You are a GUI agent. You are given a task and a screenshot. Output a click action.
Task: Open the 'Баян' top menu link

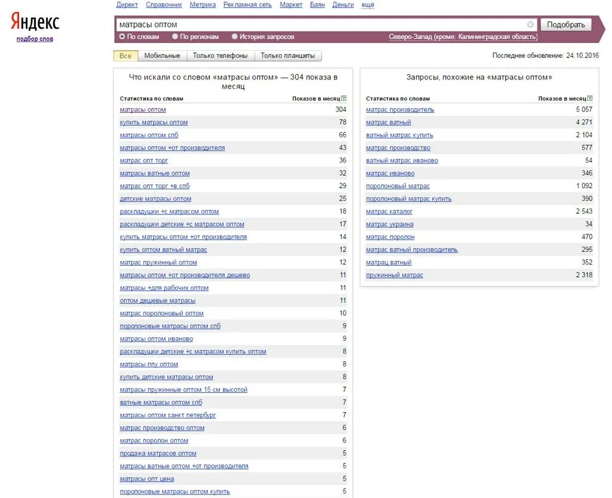click(317, 5)
